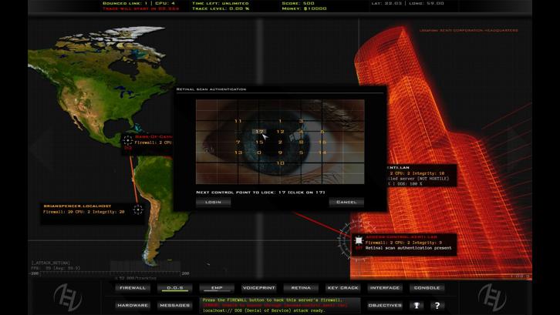
Task: Cancel the retinal scan authentication
Action: (x=346, y=202)
